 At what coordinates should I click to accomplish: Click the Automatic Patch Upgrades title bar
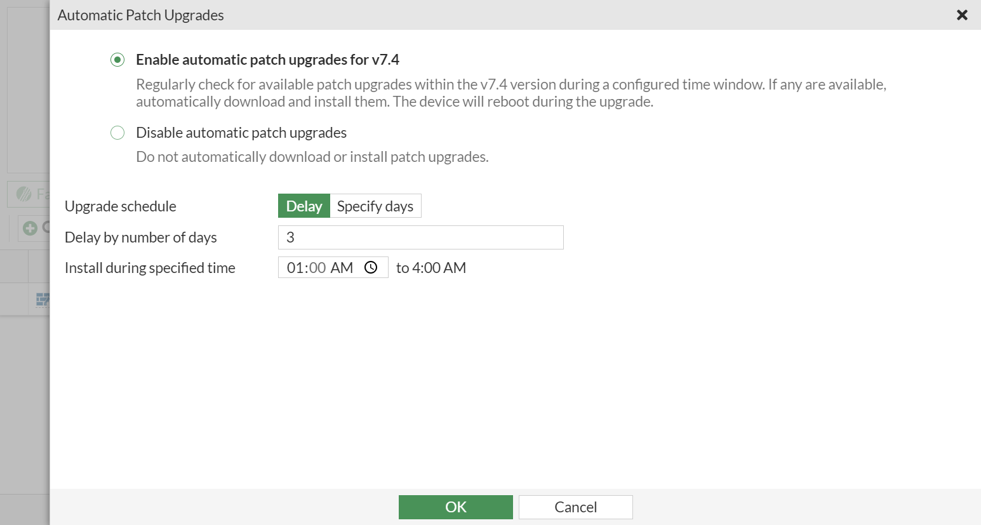coord(141,15)
